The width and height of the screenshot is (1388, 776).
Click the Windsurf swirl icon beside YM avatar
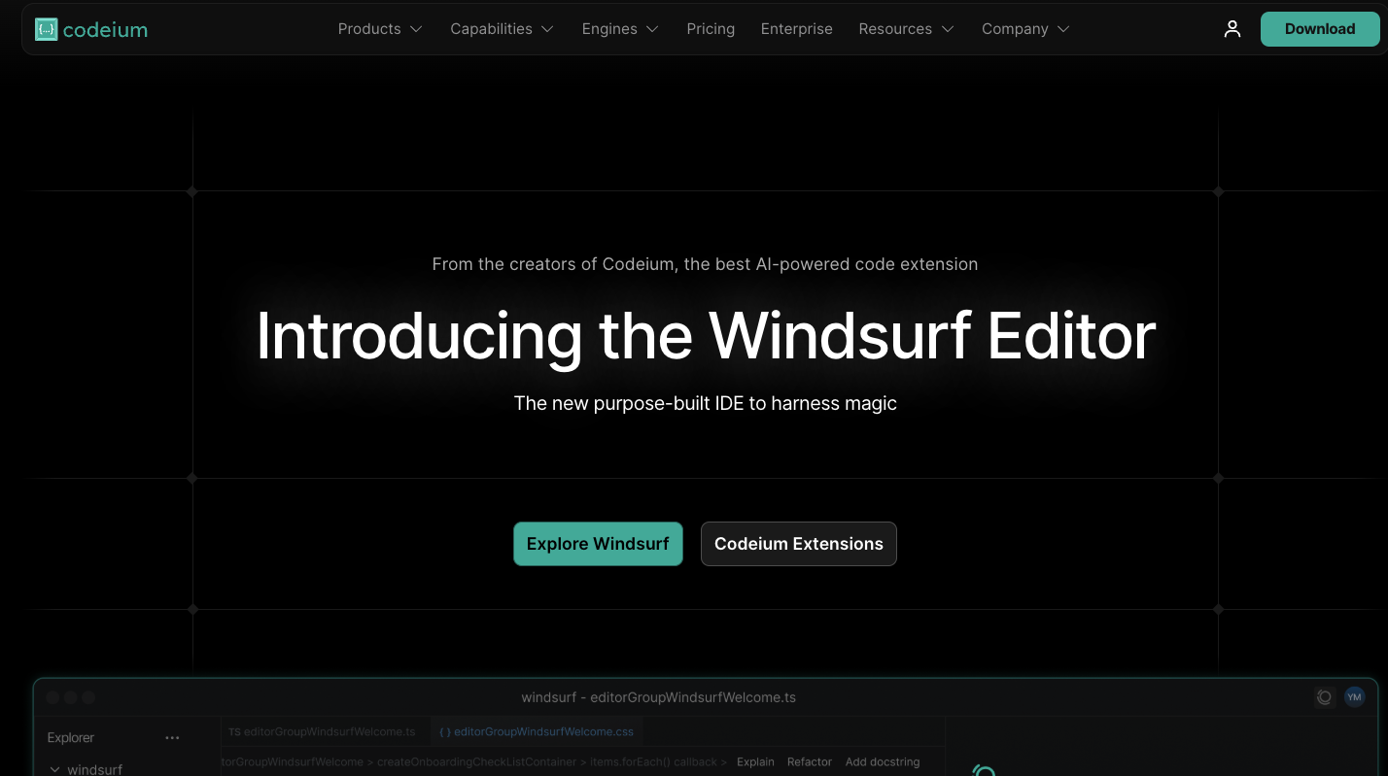click(x=1324, y=697)
